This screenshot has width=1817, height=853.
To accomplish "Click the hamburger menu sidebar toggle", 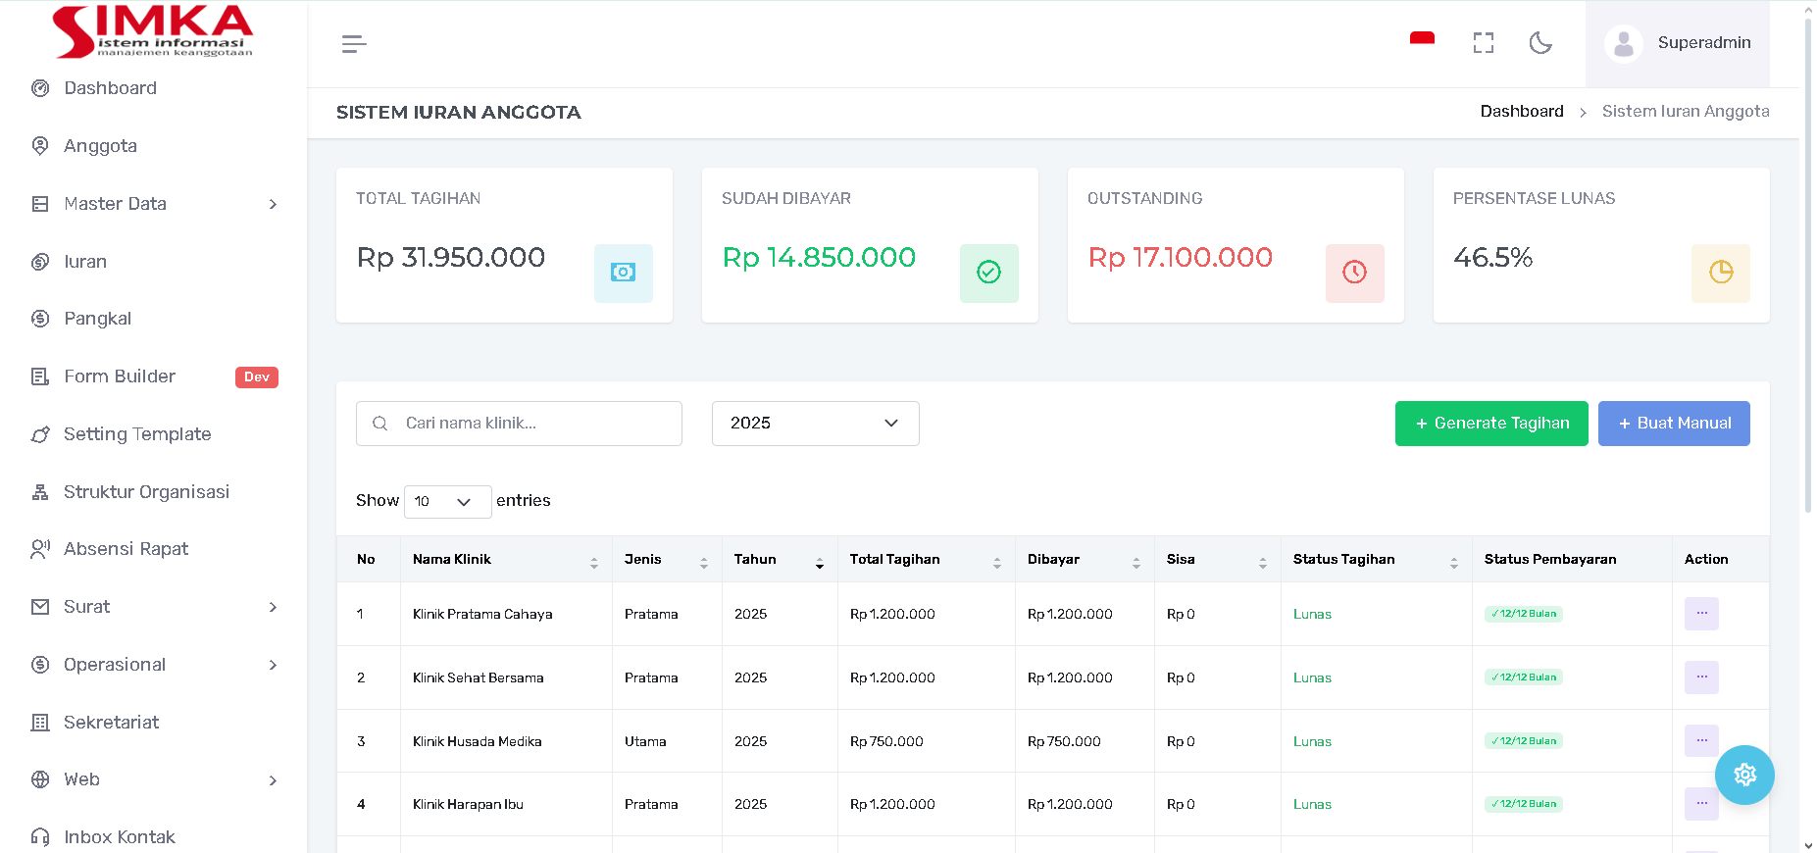I will tap(354, 44).
